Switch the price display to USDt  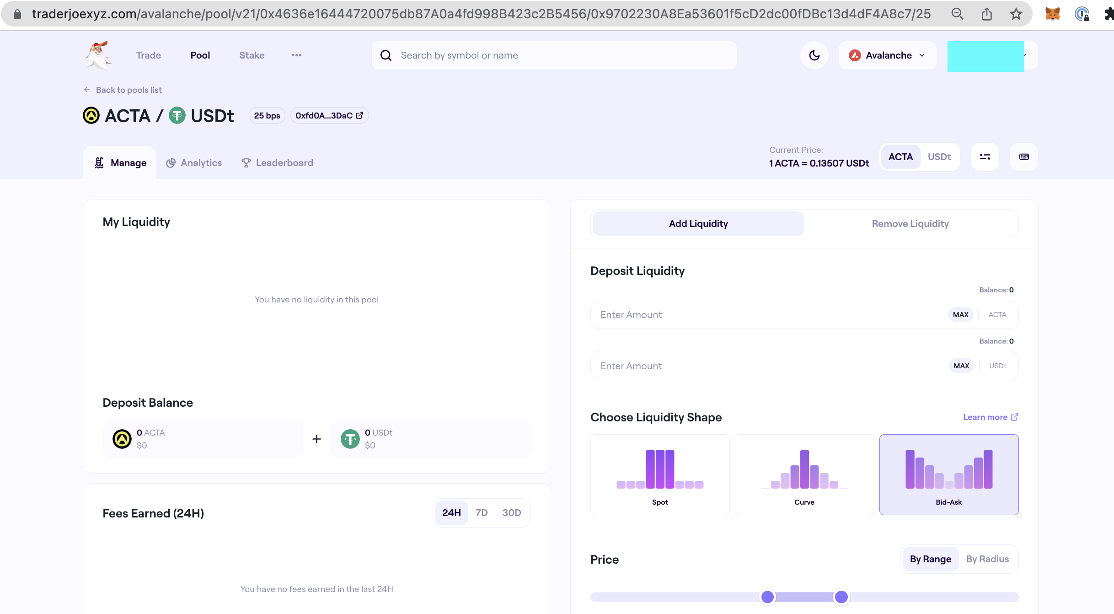(x=939, y=157)
